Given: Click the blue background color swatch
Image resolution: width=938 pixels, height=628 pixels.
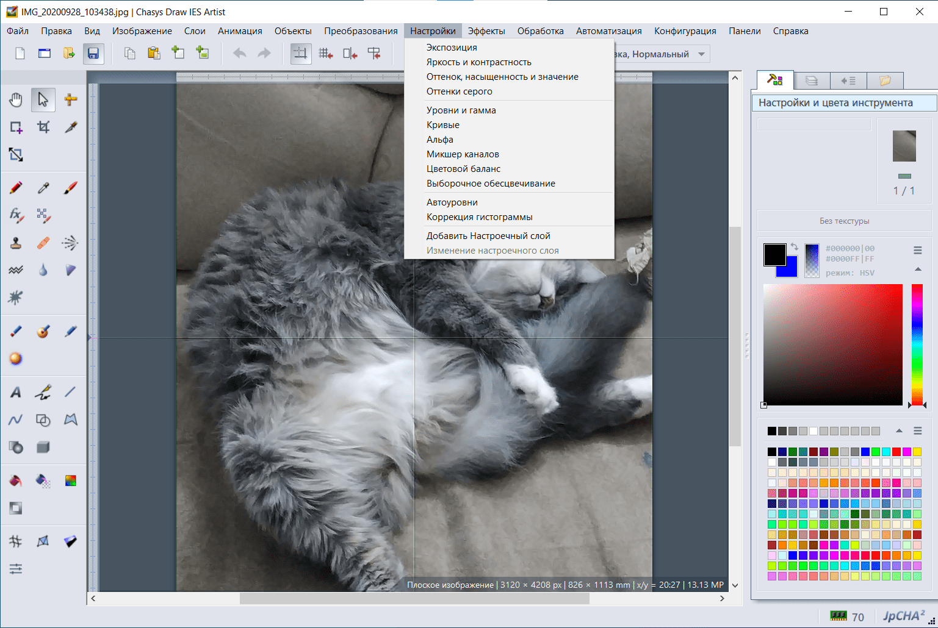Looking at the screenshot, I should click(x=791, y=270).
